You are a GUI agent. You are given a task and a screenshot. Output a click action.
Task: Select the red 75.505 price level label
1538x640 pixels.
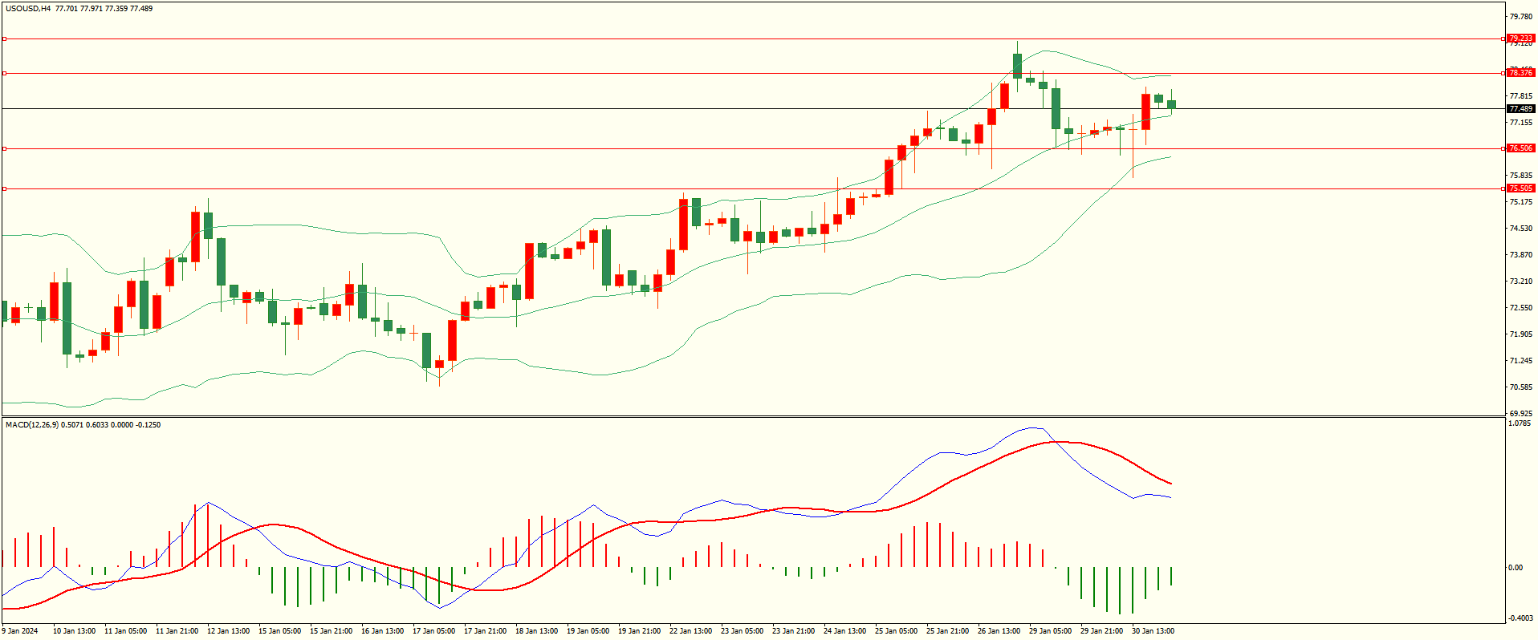[x=1520, y=188]
